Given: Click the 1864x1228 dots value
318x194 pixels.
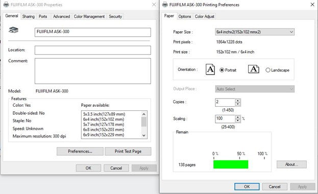Looking at the screenshot, I should pos(229,42).
